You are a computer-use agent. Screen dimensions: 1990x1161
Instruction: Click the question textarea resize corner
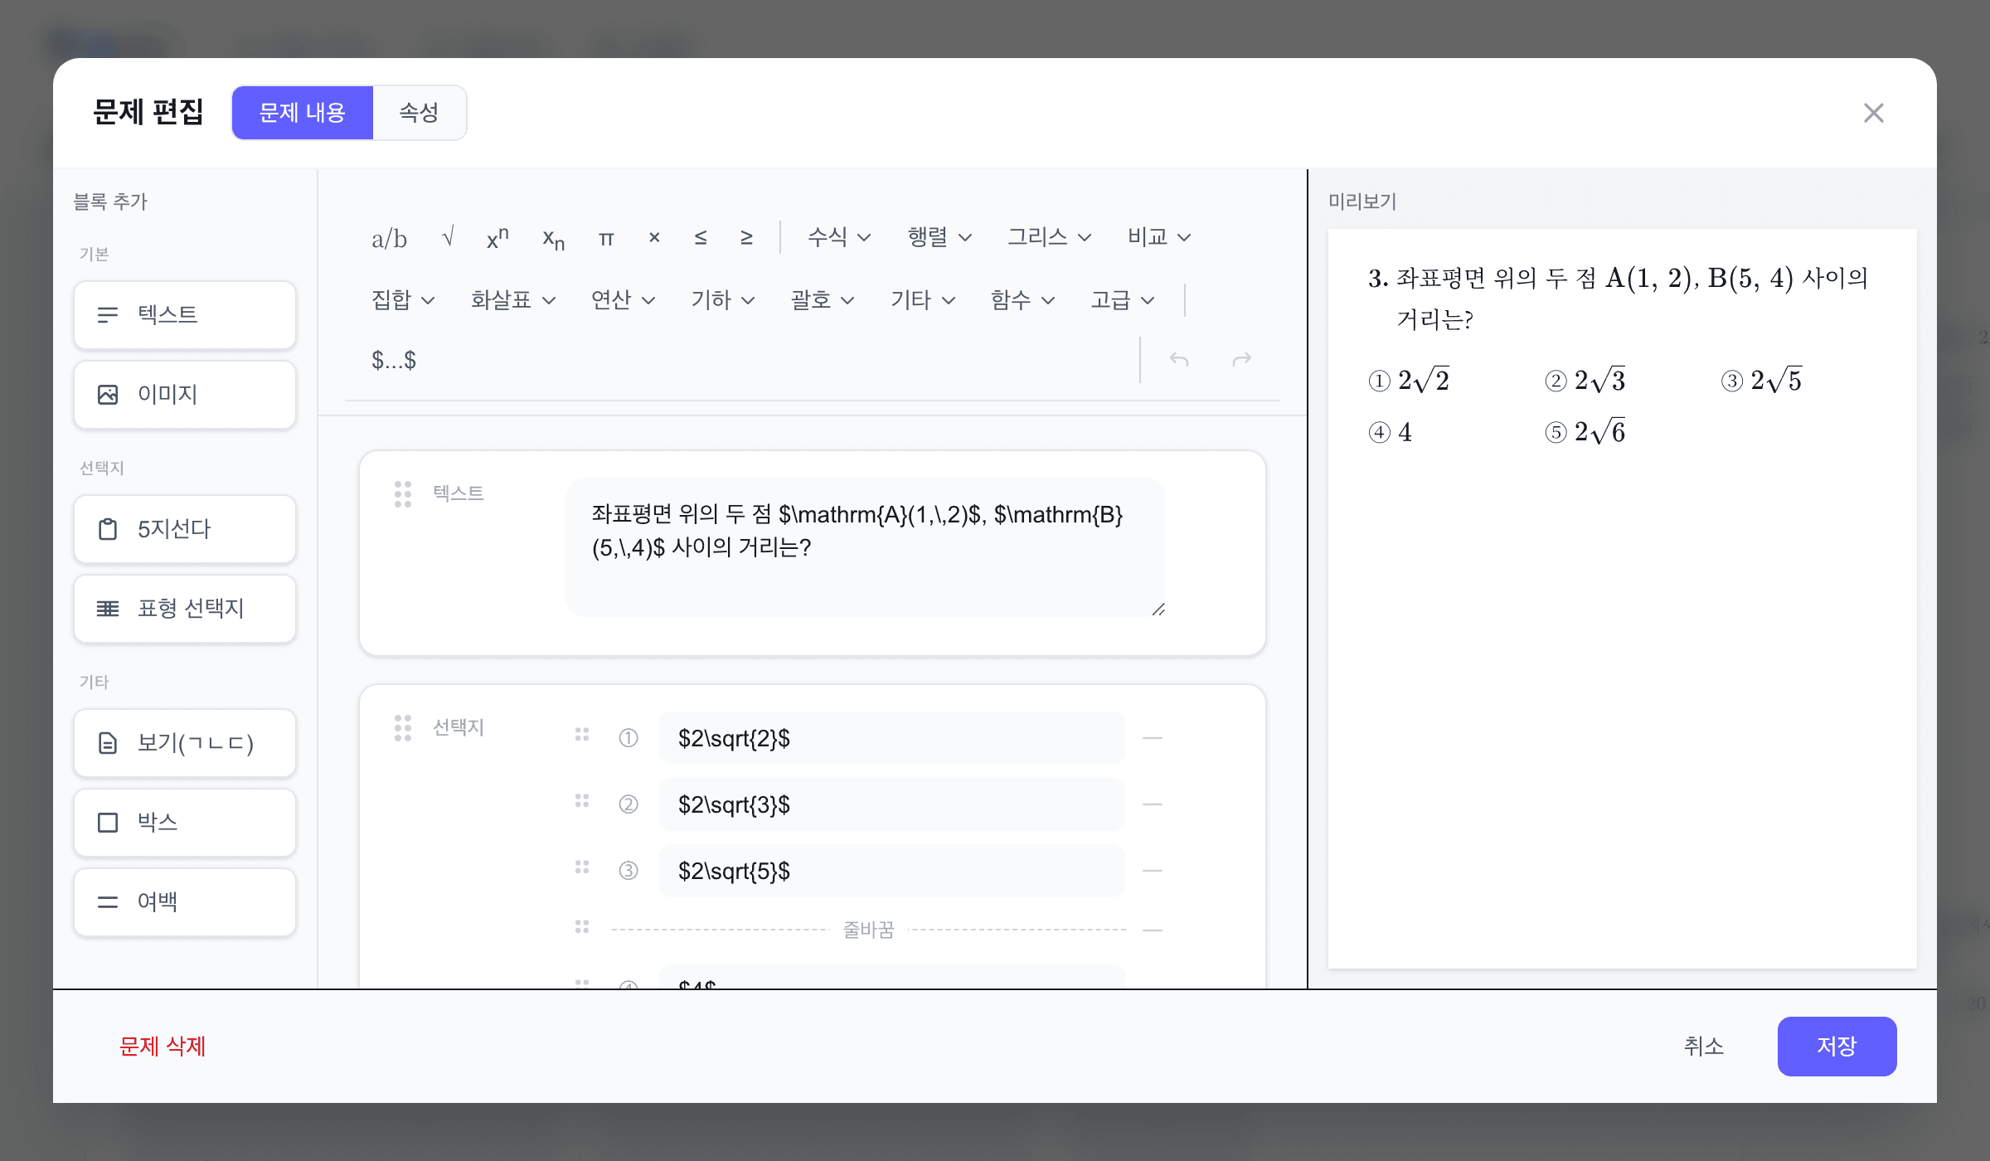1158,610
